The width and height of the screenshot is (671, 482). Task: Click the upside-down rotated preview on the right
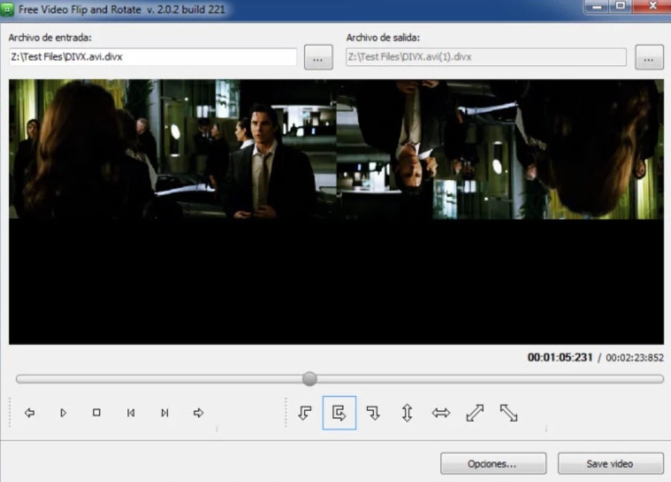coord(499,149)
